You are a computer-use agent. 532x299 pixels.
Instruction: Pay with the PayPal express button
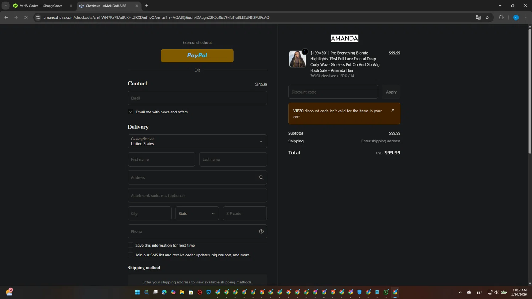click(197, 56)
